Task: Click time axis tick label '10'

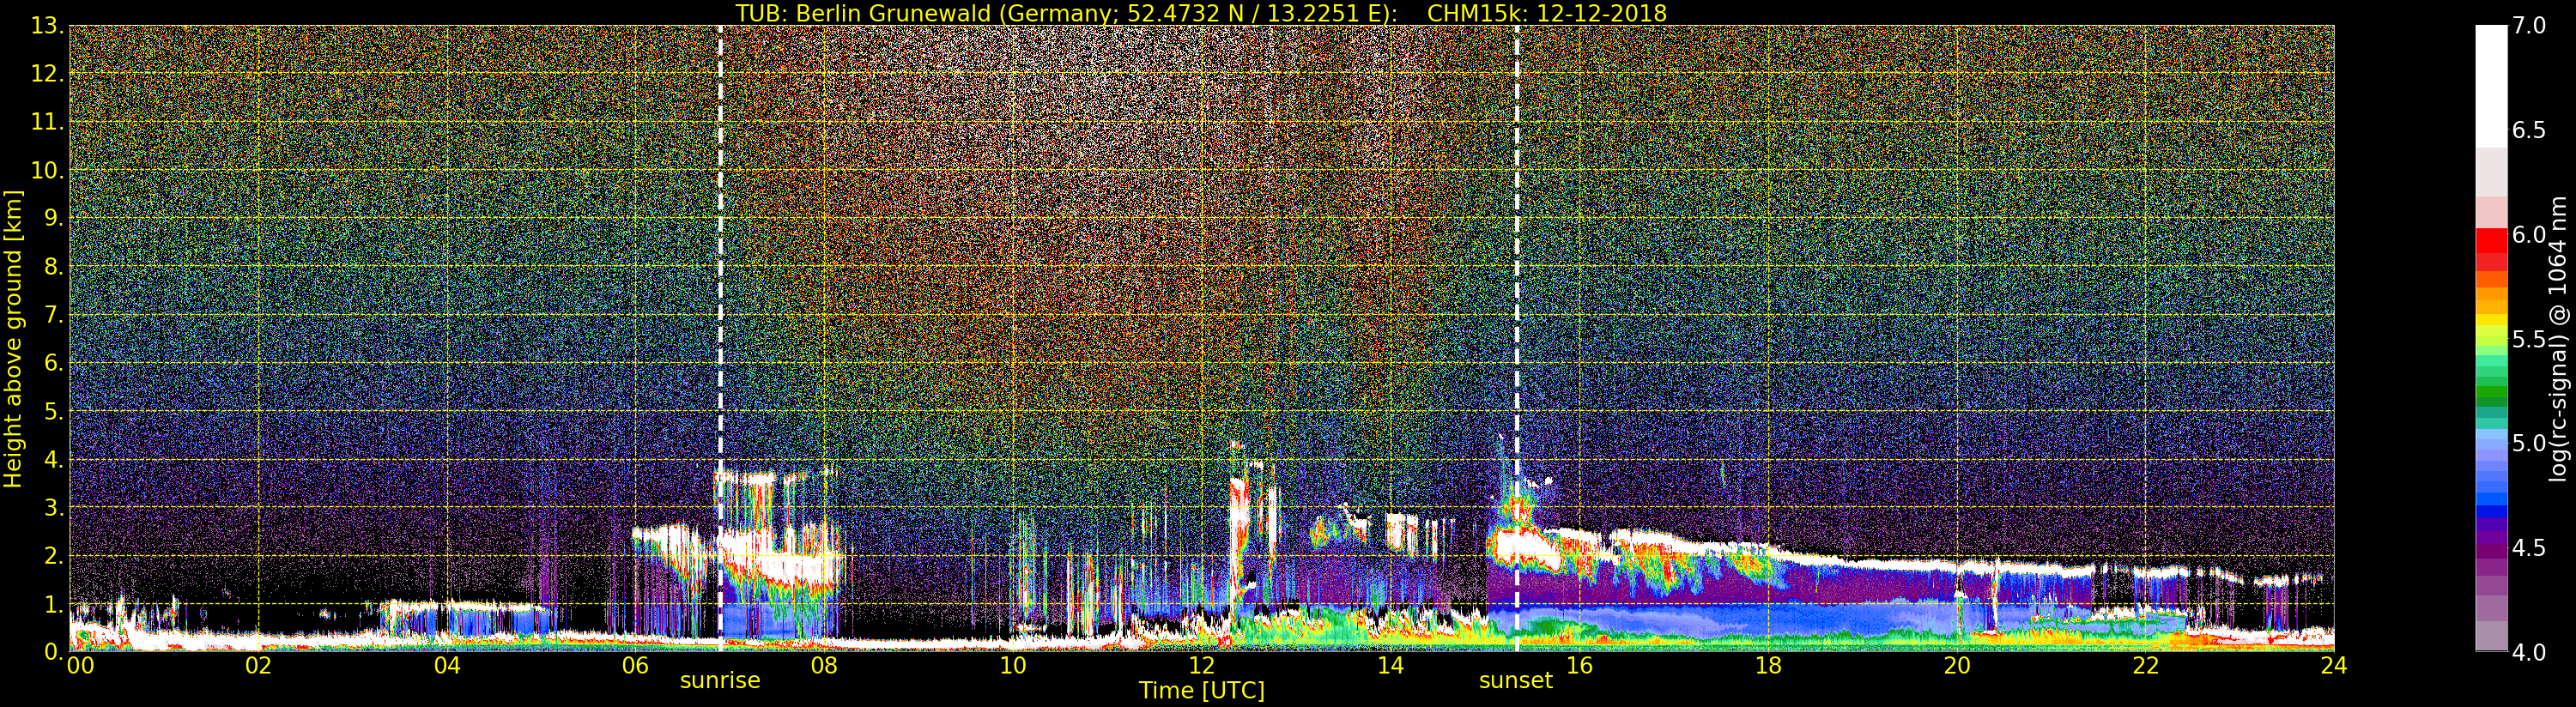Action: coord(1013,666)
